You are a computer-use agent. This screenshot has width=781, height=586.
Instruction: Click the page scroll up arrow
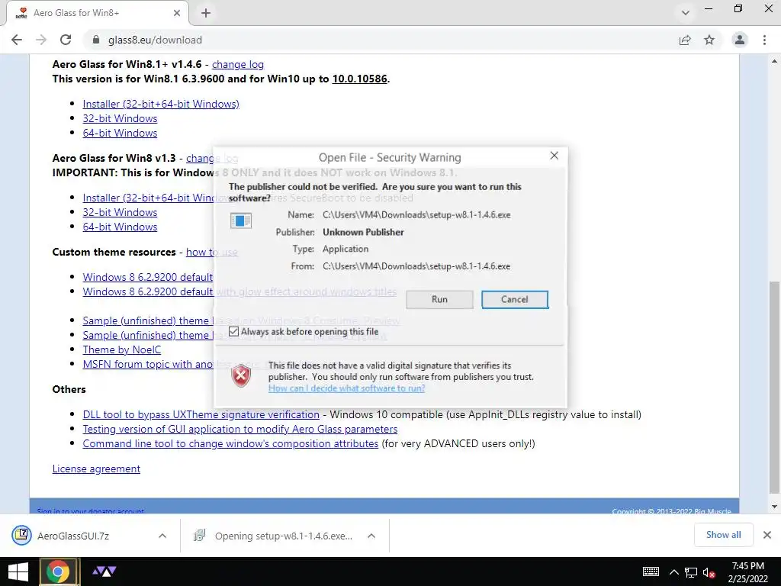coord(775,61)
